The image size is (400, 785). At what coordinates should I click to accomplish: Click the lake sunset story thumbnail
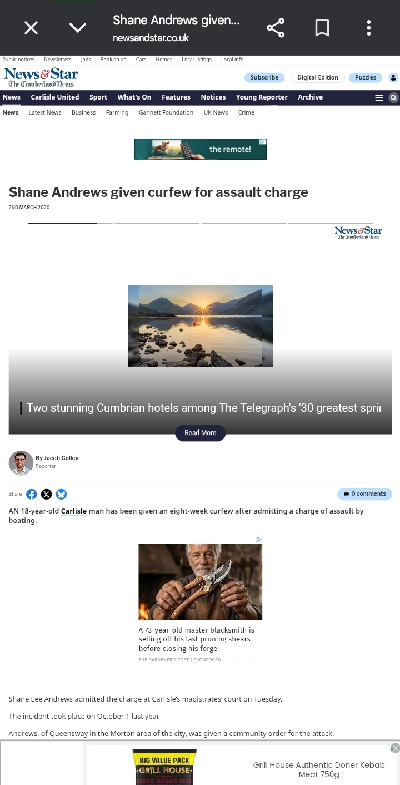click(200, 326)
